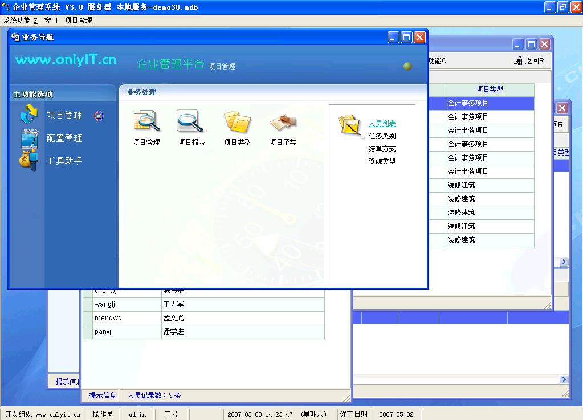Open the 人员列表 link
Image resolution: width=583 pixels, height=420 pixels.
(x=382, y=124)
